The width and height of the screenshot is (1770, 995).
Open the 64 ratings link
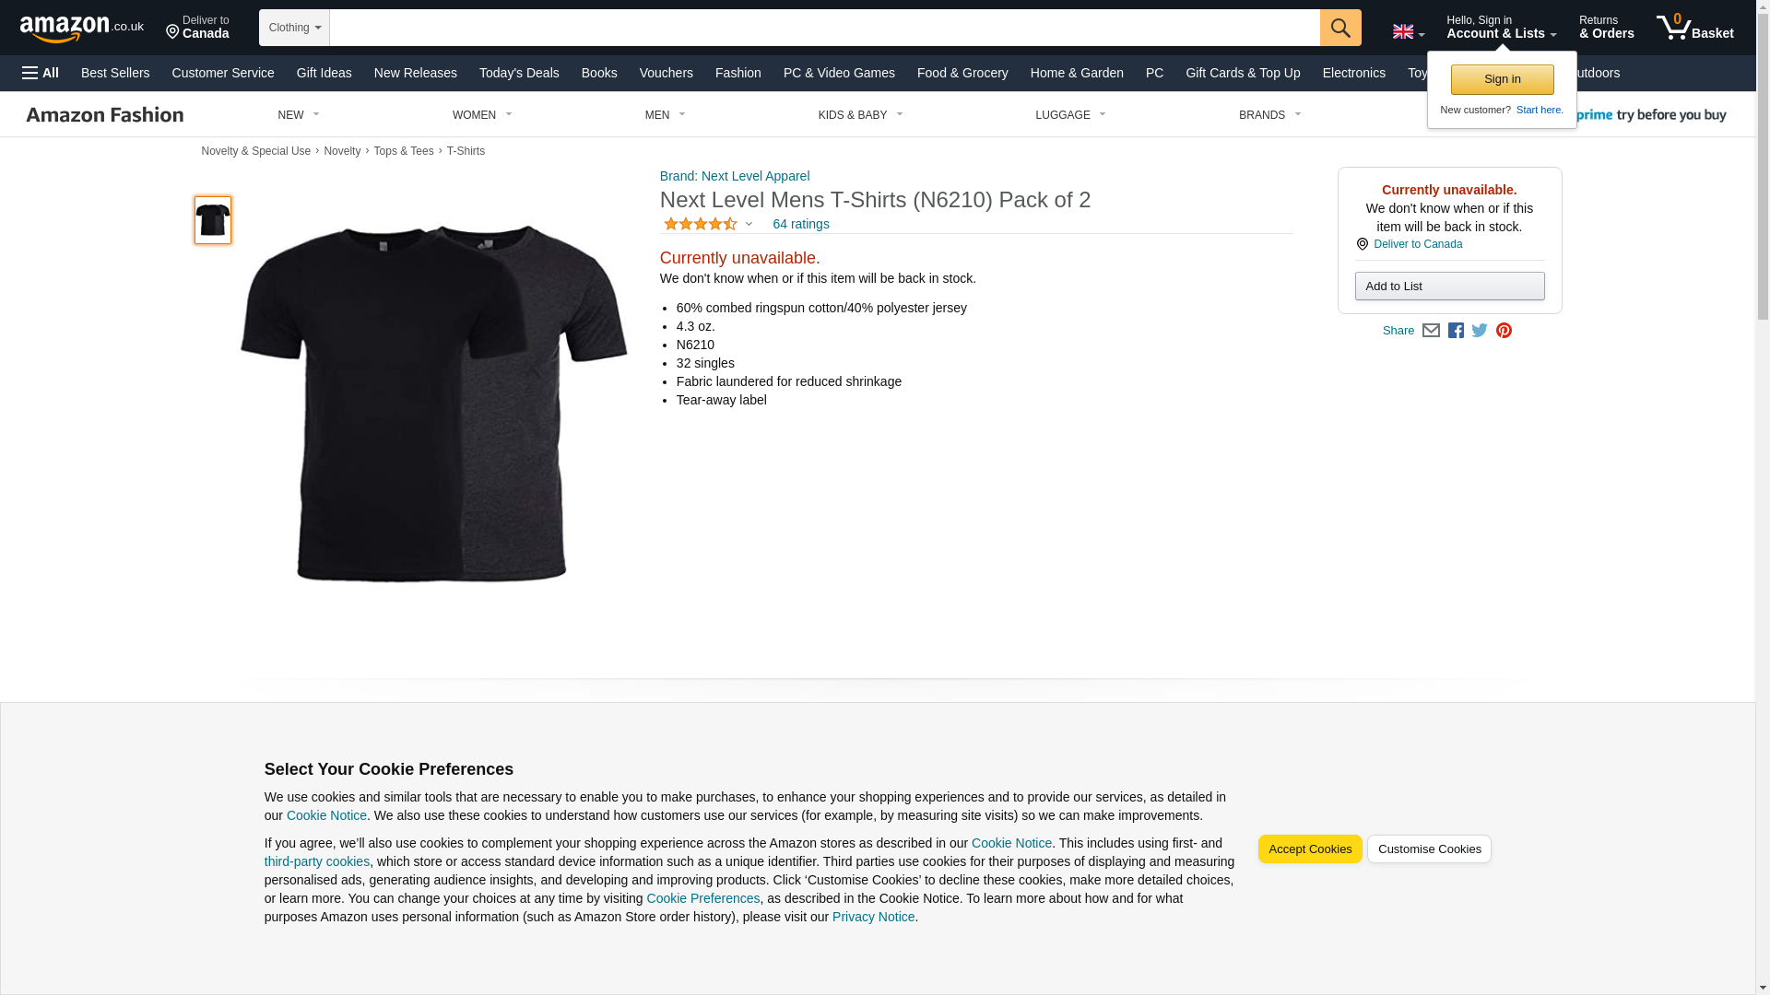[800, 224]
